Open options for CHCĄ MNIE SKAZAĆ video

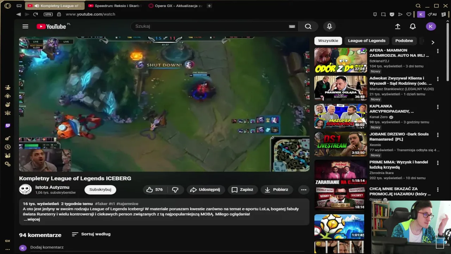pyautogui.click(x=438, y=190)
